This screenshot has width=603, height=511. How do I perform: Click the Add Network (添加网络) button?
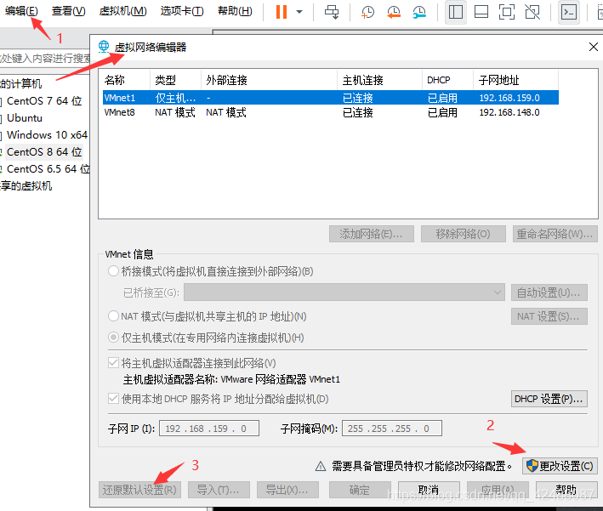point(371,234)
